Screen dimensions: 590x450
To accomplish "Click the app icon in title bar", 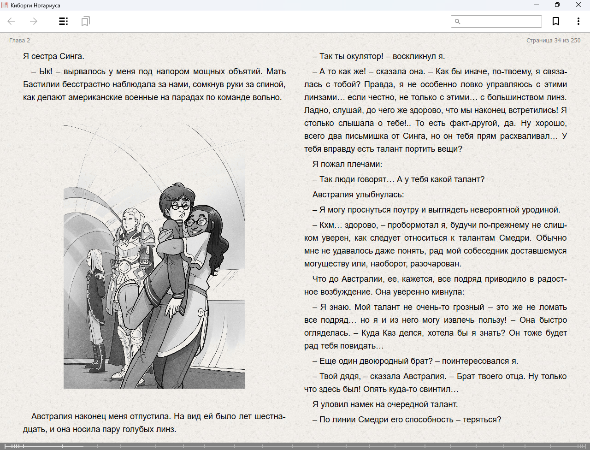I will tap(5, 5).
